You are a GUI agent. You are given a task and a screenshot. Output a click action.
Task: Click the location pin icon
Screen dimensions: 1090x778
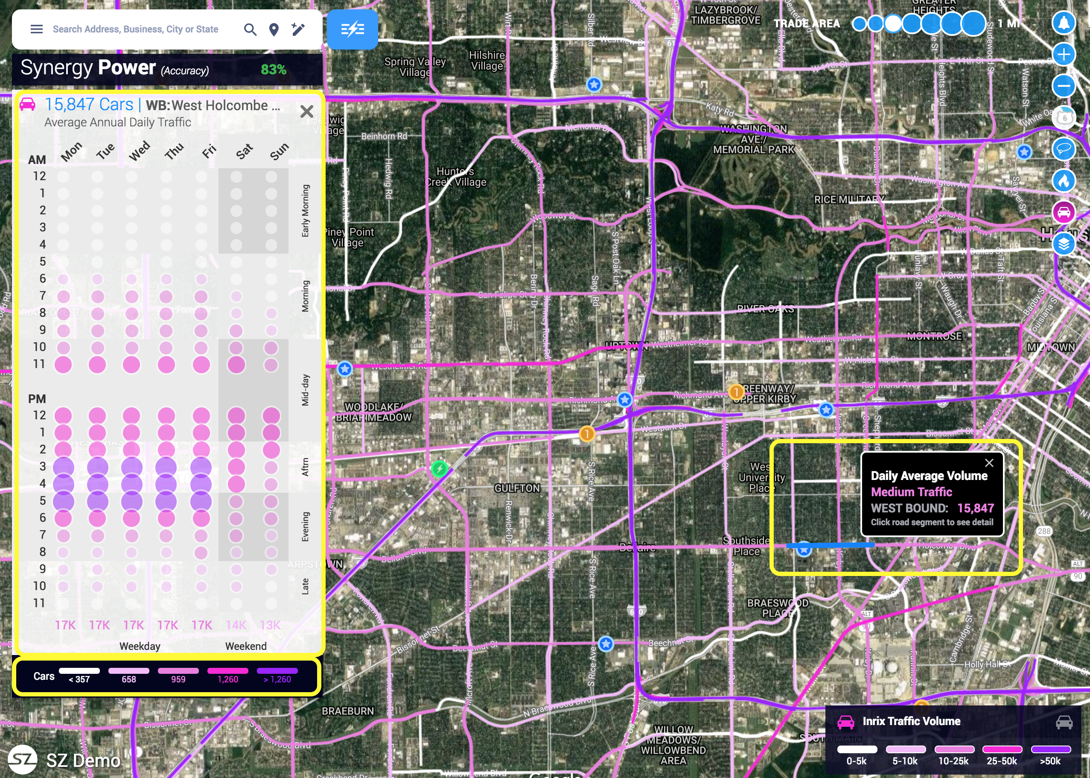(274, 30)
